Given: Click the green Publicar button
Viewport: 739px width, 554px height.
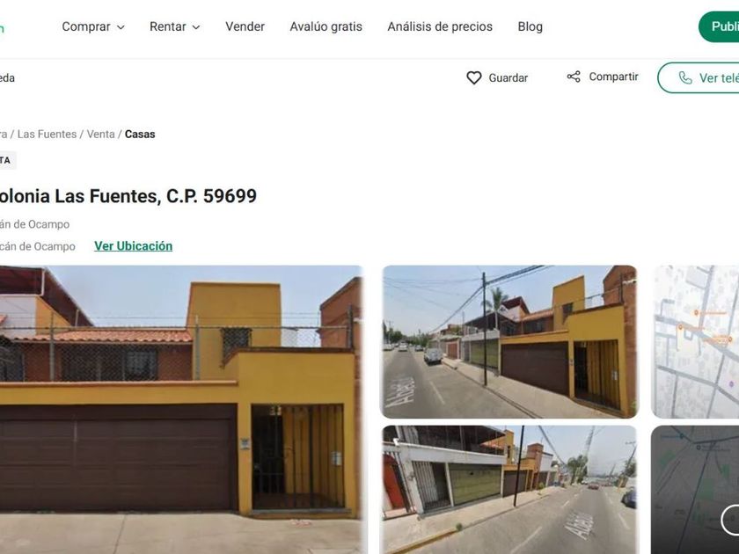Looking at the screenshot, I should click(720, 27).
